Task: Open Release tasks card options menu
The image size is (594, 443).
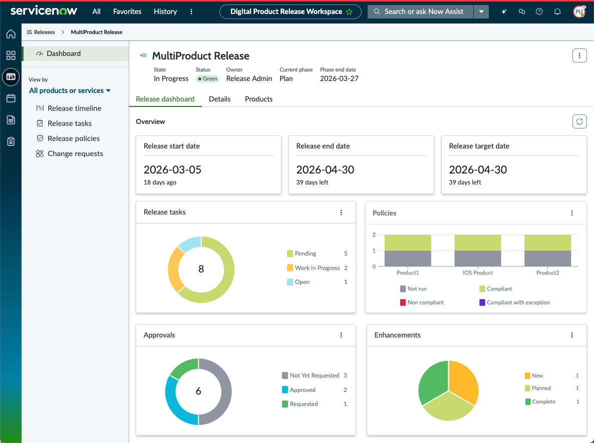Action: point(341,212)
